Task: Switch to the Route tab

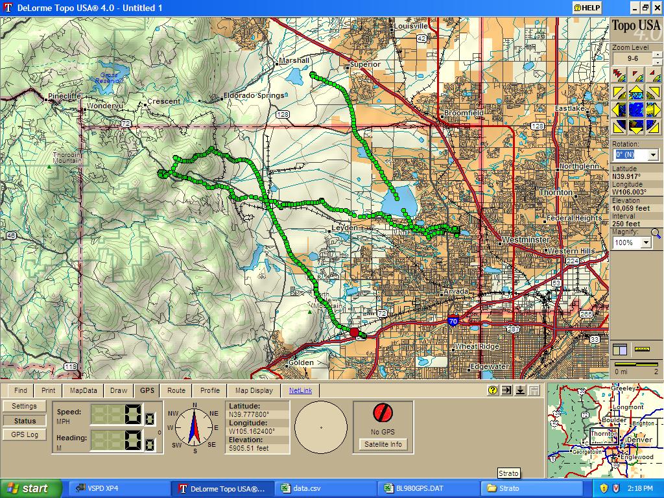Action: [x=176, y=390]
